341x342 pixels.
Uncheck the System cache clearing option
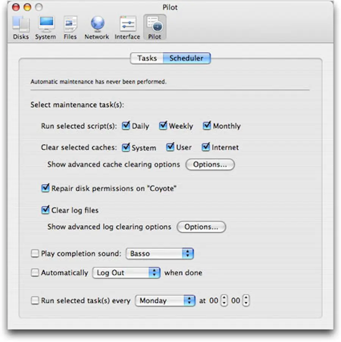pos(126,147)
